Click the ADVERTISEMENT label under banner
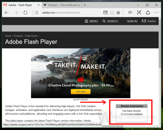 point(81,100)
